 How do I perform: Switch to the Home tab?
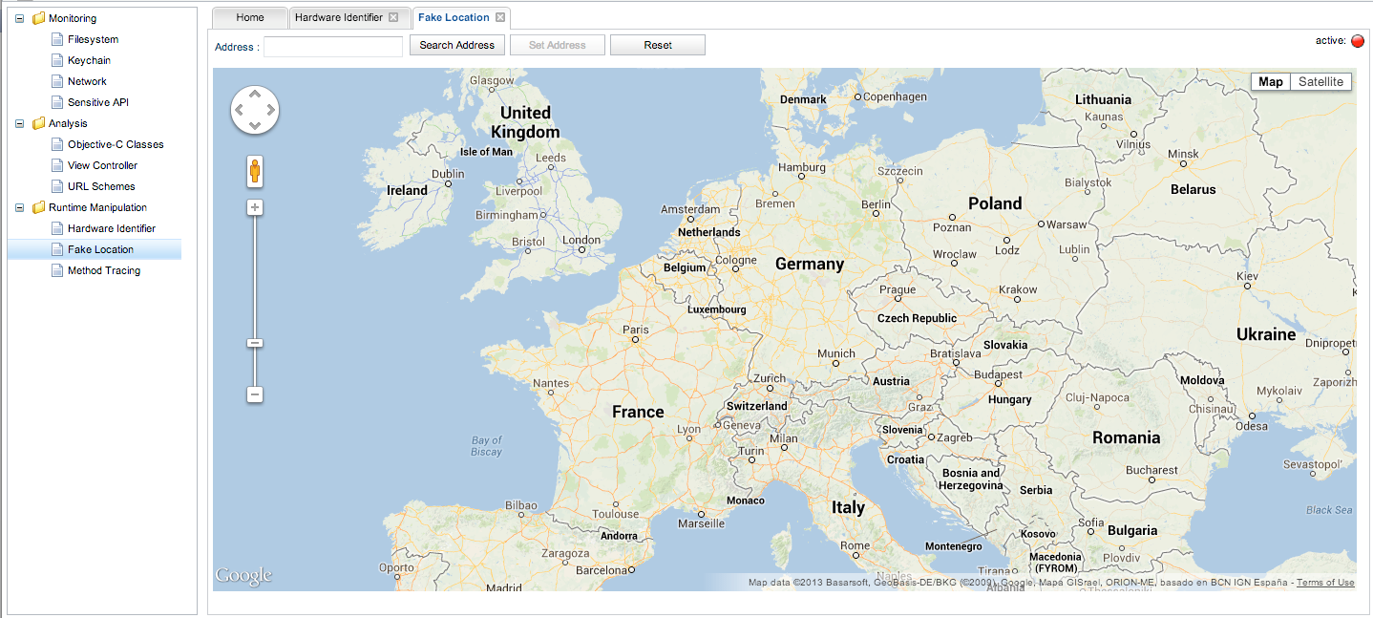click(x=250, y=17)
